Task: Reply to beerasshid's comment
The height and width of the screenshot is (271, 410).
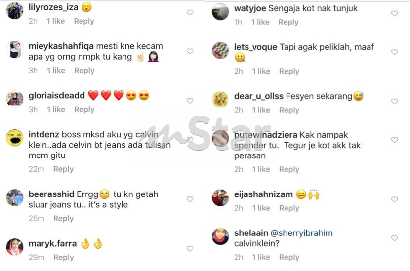Action: [x=64, y=219]
